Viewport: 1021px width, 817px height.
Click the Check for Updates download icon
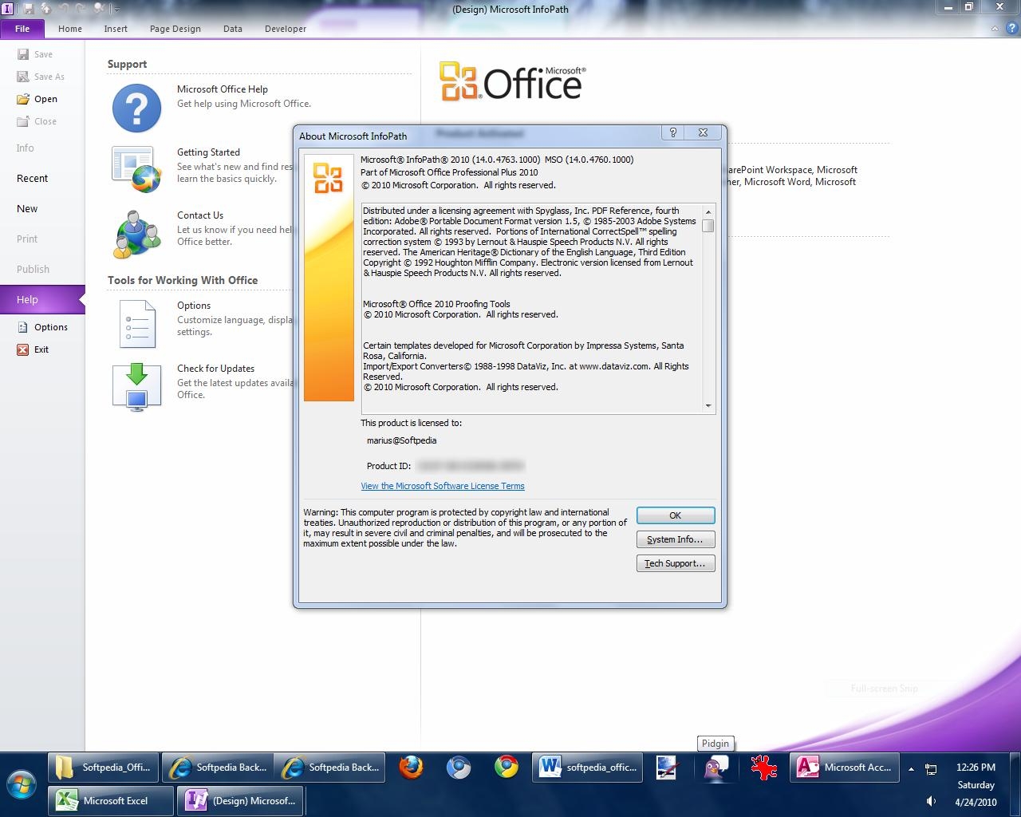tap(136, 387)
